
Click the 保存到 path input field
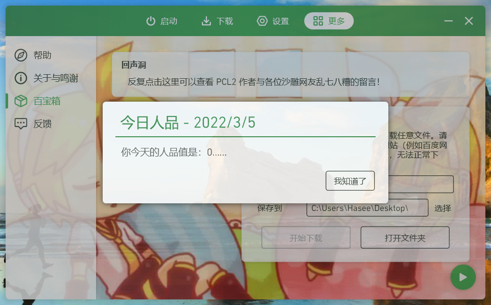pos(367,207)
